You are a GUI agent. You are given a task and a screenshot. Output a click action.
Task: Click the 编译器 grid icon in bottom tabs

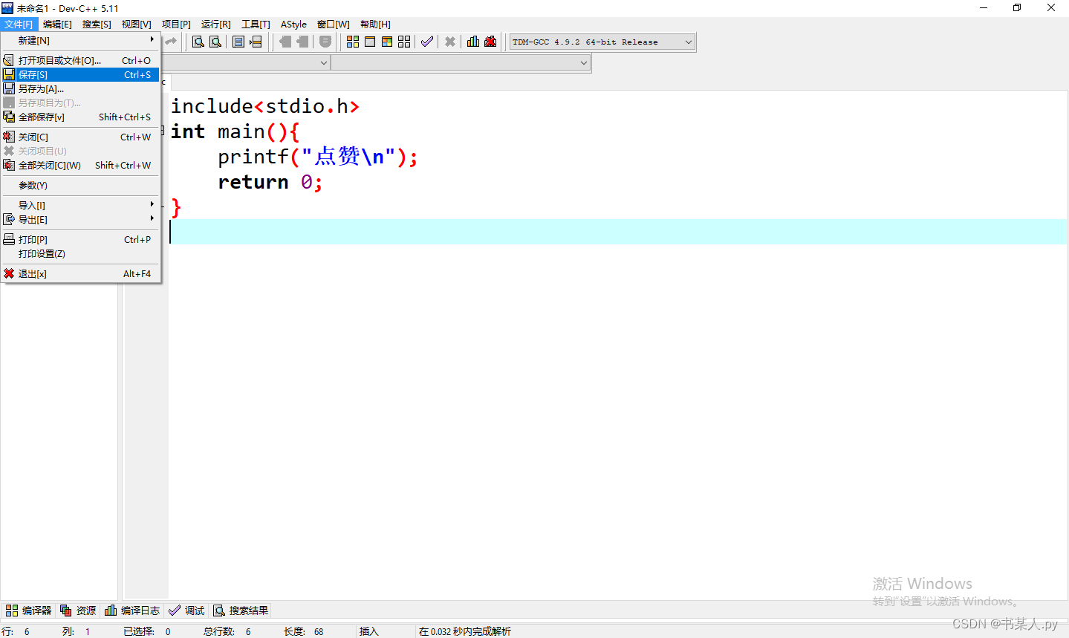pyautogui.click(x=12, y=611)
